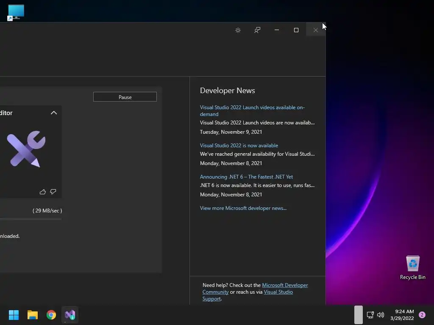Open Microsoft Developer Community link

(x=255, y=289)
